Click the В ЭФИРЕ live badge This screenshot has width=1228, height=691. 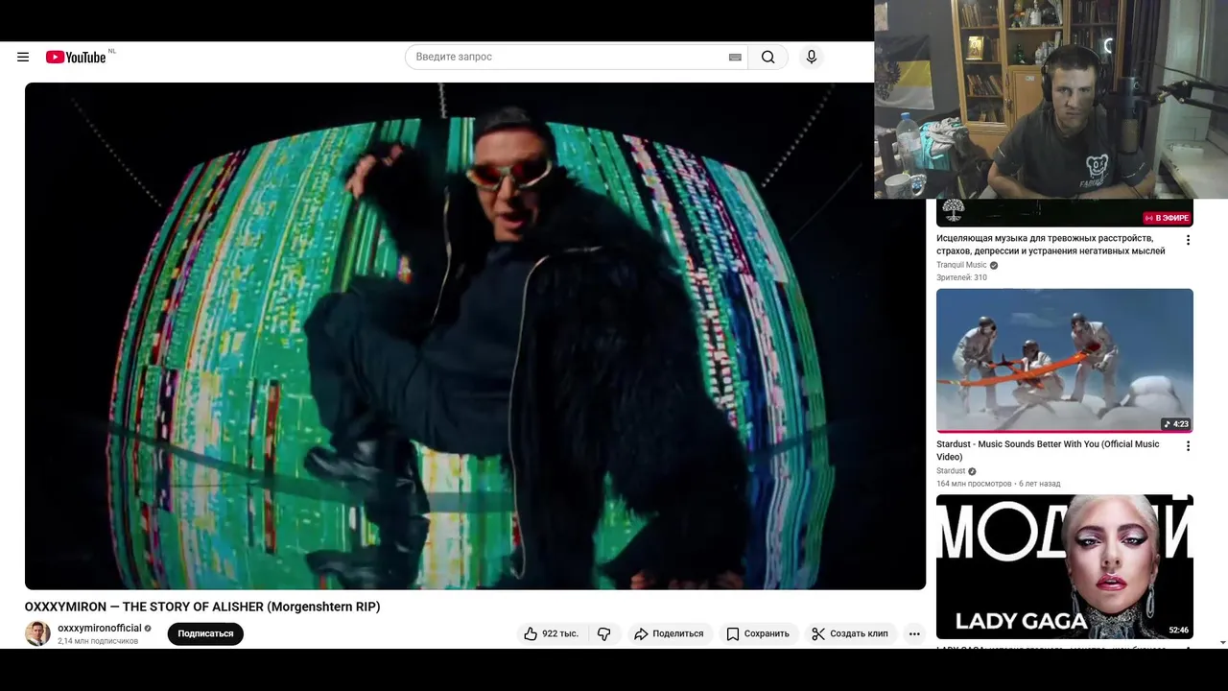point(1168,218)
